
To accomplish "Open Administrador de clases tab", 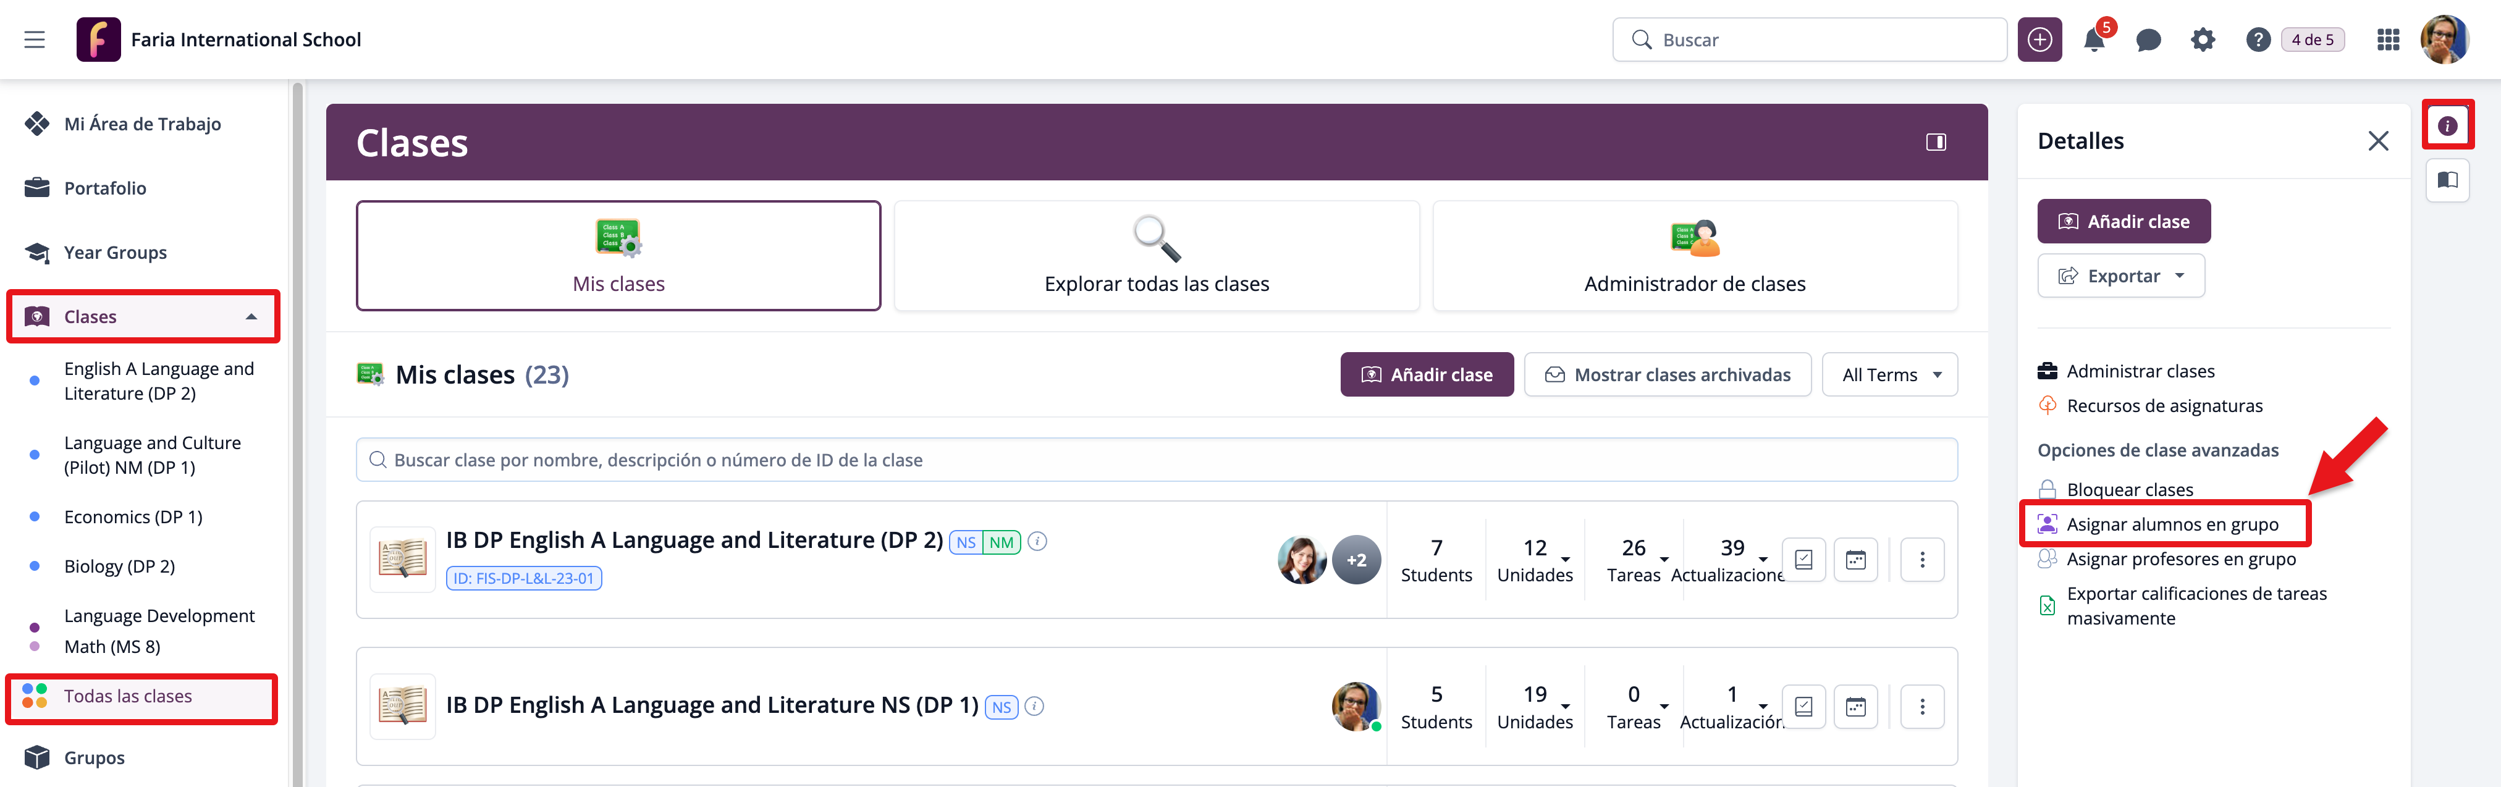I will tap(1694, 256).
